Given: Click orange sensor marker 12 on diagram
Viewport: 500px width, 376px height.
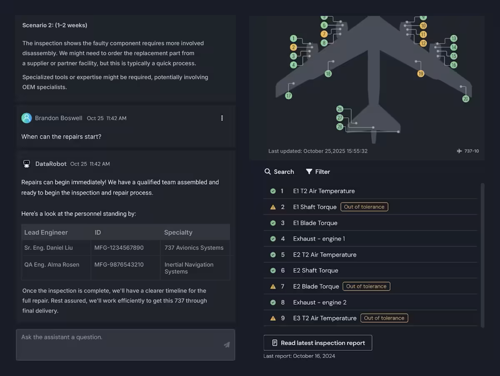Looking at the screenshot, I should tap(423, 43).
